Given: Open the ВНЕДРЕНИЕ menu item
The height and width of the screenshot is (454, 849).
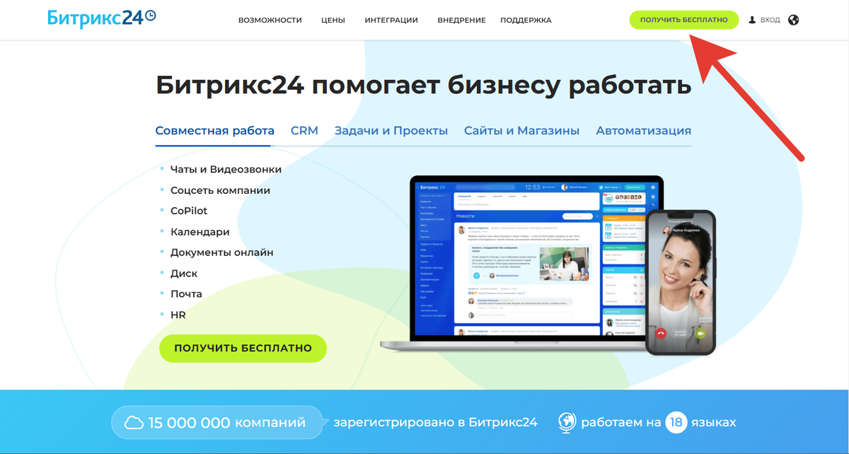Looking at the screenshot, I should [x=461, y=21].
